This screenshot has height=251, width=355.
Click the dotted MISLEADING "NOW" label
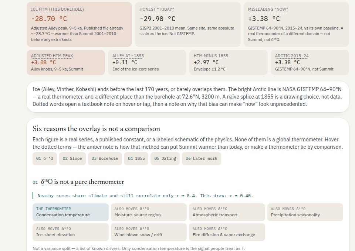click(268, 10)
